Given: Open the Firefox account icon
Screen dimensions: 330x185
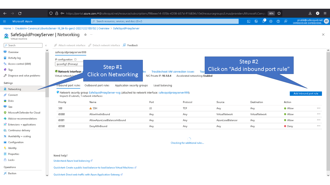Looking at the screenshot, I should (x=318, y=13).
